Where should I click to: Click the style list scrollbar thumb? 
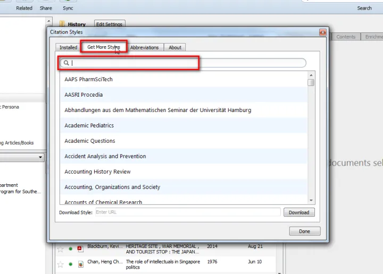click(x=311, y=82)
